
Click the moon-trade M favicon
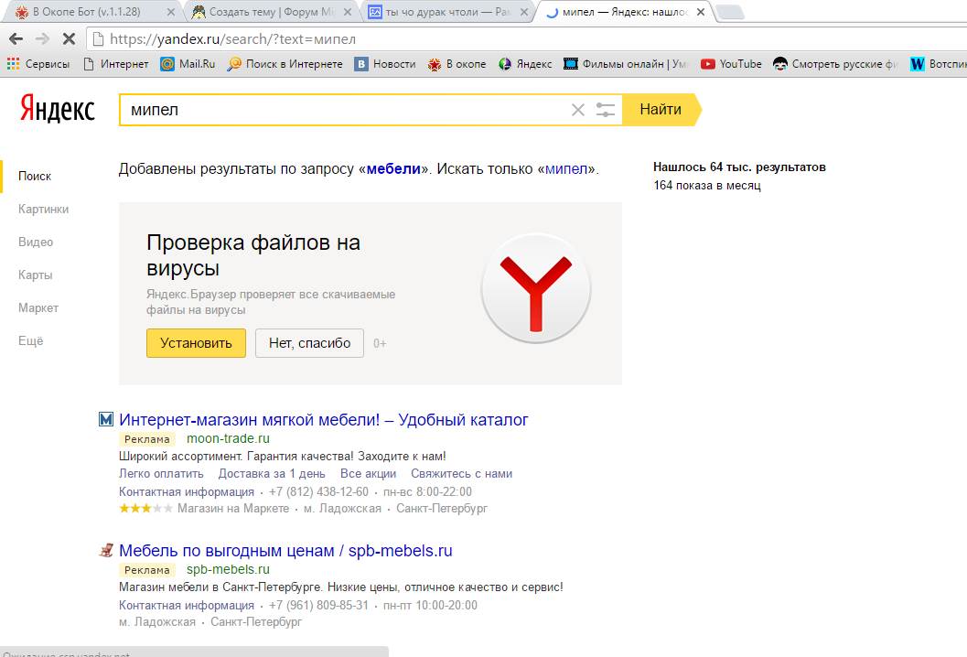point(106,419)
